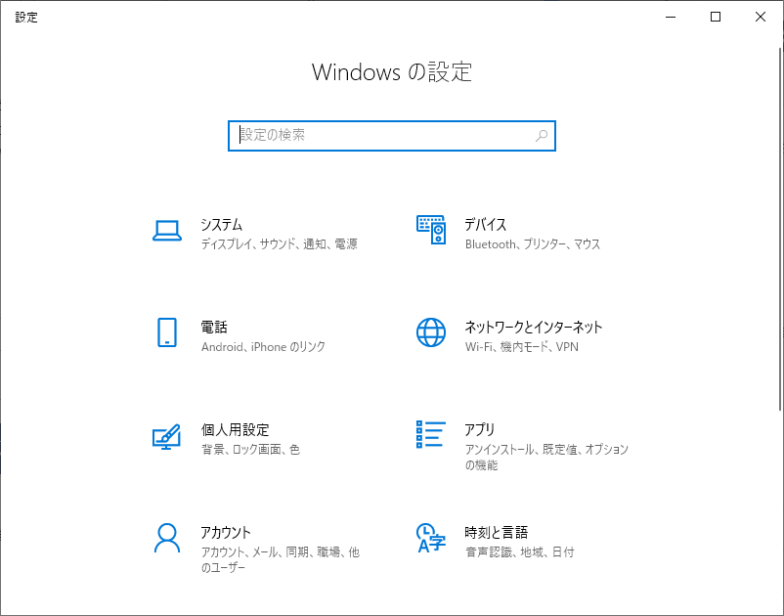The image size is (784, 616).
Task: Go to 時刻と言語 title
Action: click(x=496, y=533)
